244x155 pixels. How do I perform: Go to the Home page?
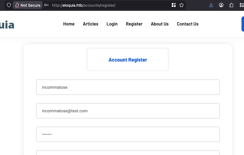tap(69, 24)
